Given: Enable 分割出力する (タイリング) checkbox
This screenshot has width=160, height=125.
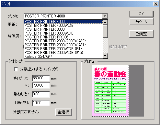Looking at the screenshot, I should point(16,69).
